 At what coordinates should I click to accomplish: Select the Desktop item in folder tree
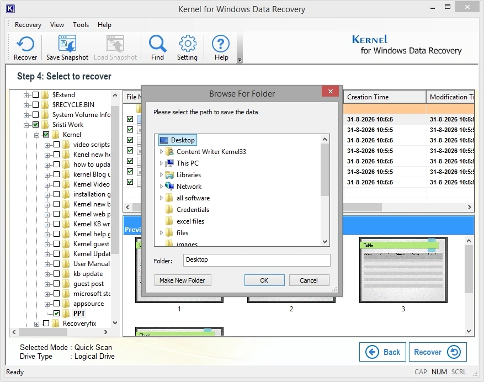pyautogui.click(x=178, y=140)
